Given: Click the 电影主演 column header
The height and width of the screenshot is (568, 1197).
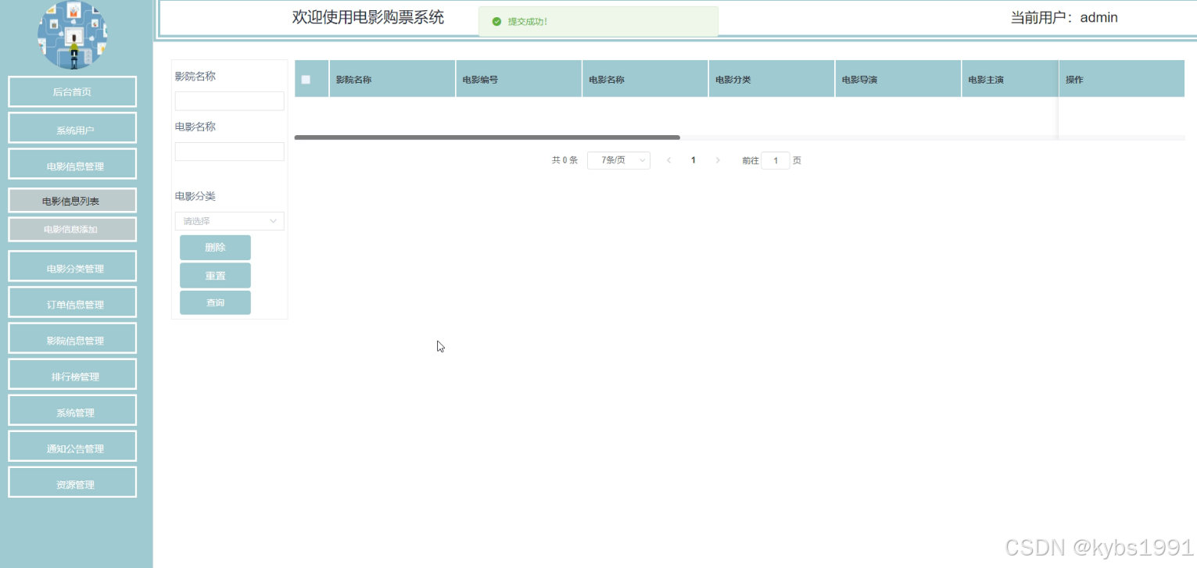Looking at the screenshot, I should point(1010,79).
